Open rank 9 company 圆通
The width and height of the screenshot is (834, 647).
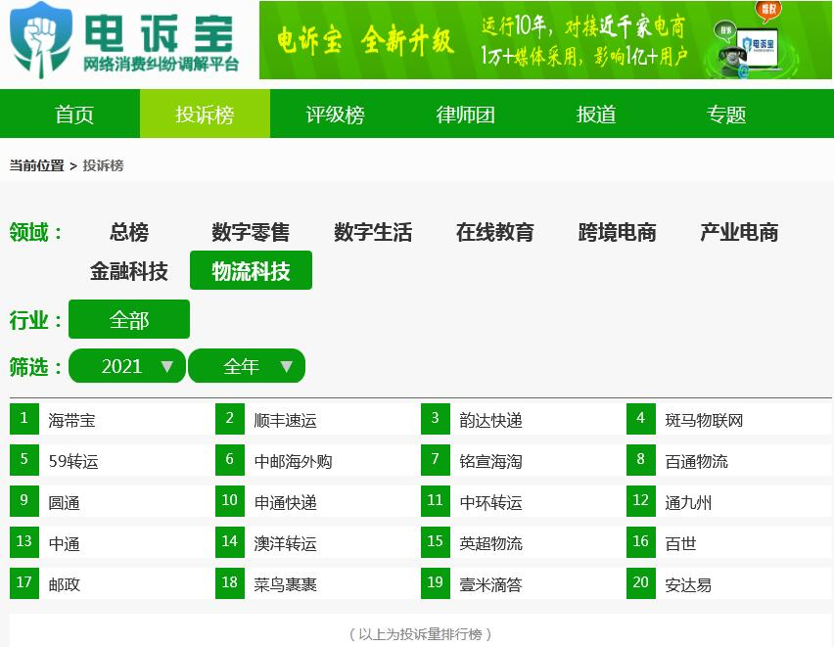tap(64, 502)
